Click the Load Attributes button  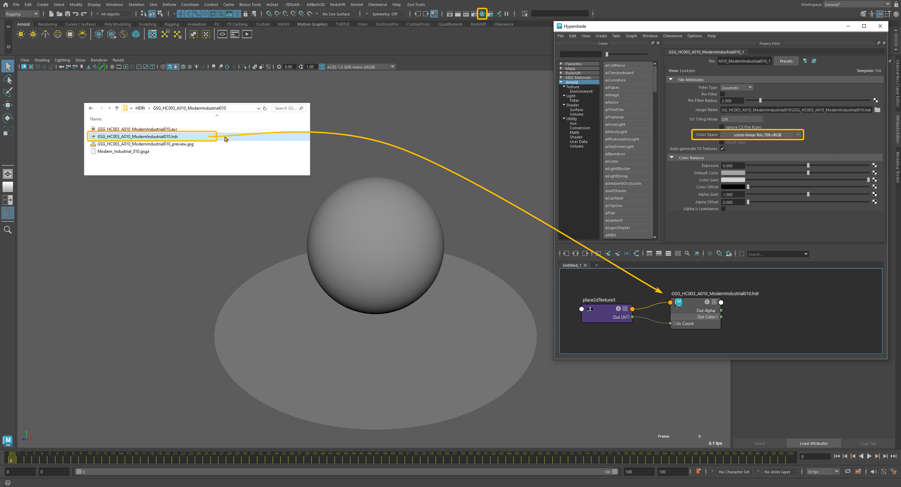coord(814,443)
